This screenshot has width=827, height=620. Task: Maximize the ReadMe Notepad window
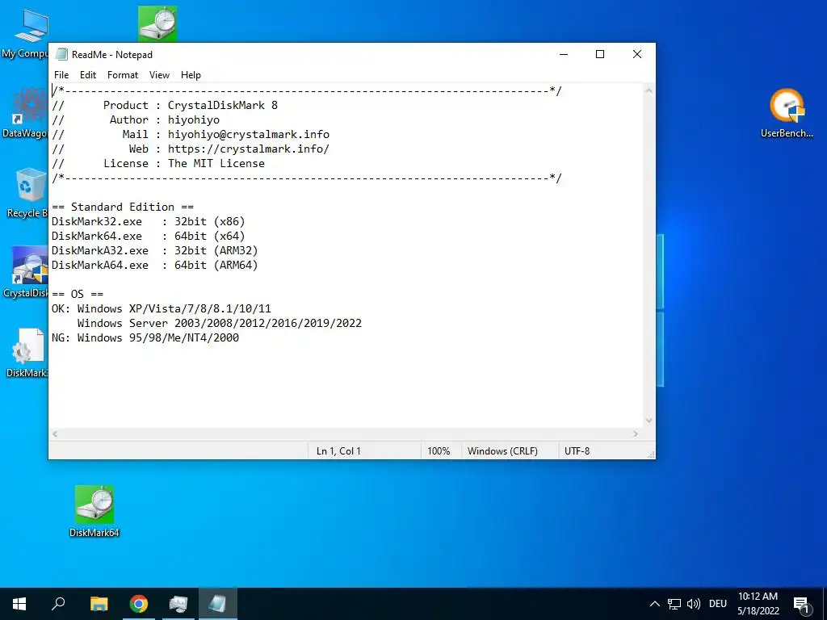point(600,54)
